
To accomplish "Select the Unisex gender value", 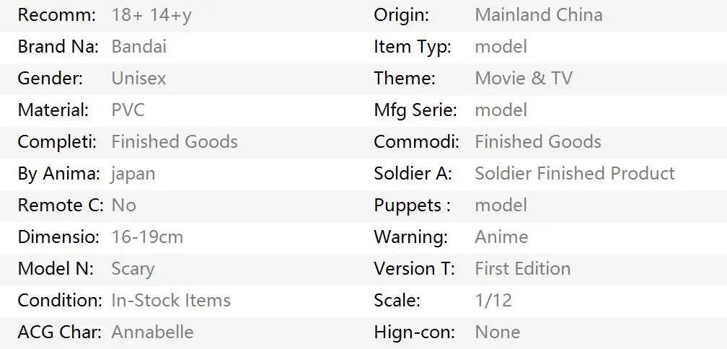I will click(138, 79).
